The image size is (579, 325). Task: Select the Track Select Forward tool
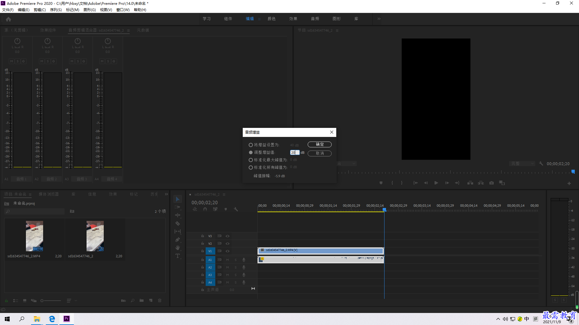click(178, 207)
